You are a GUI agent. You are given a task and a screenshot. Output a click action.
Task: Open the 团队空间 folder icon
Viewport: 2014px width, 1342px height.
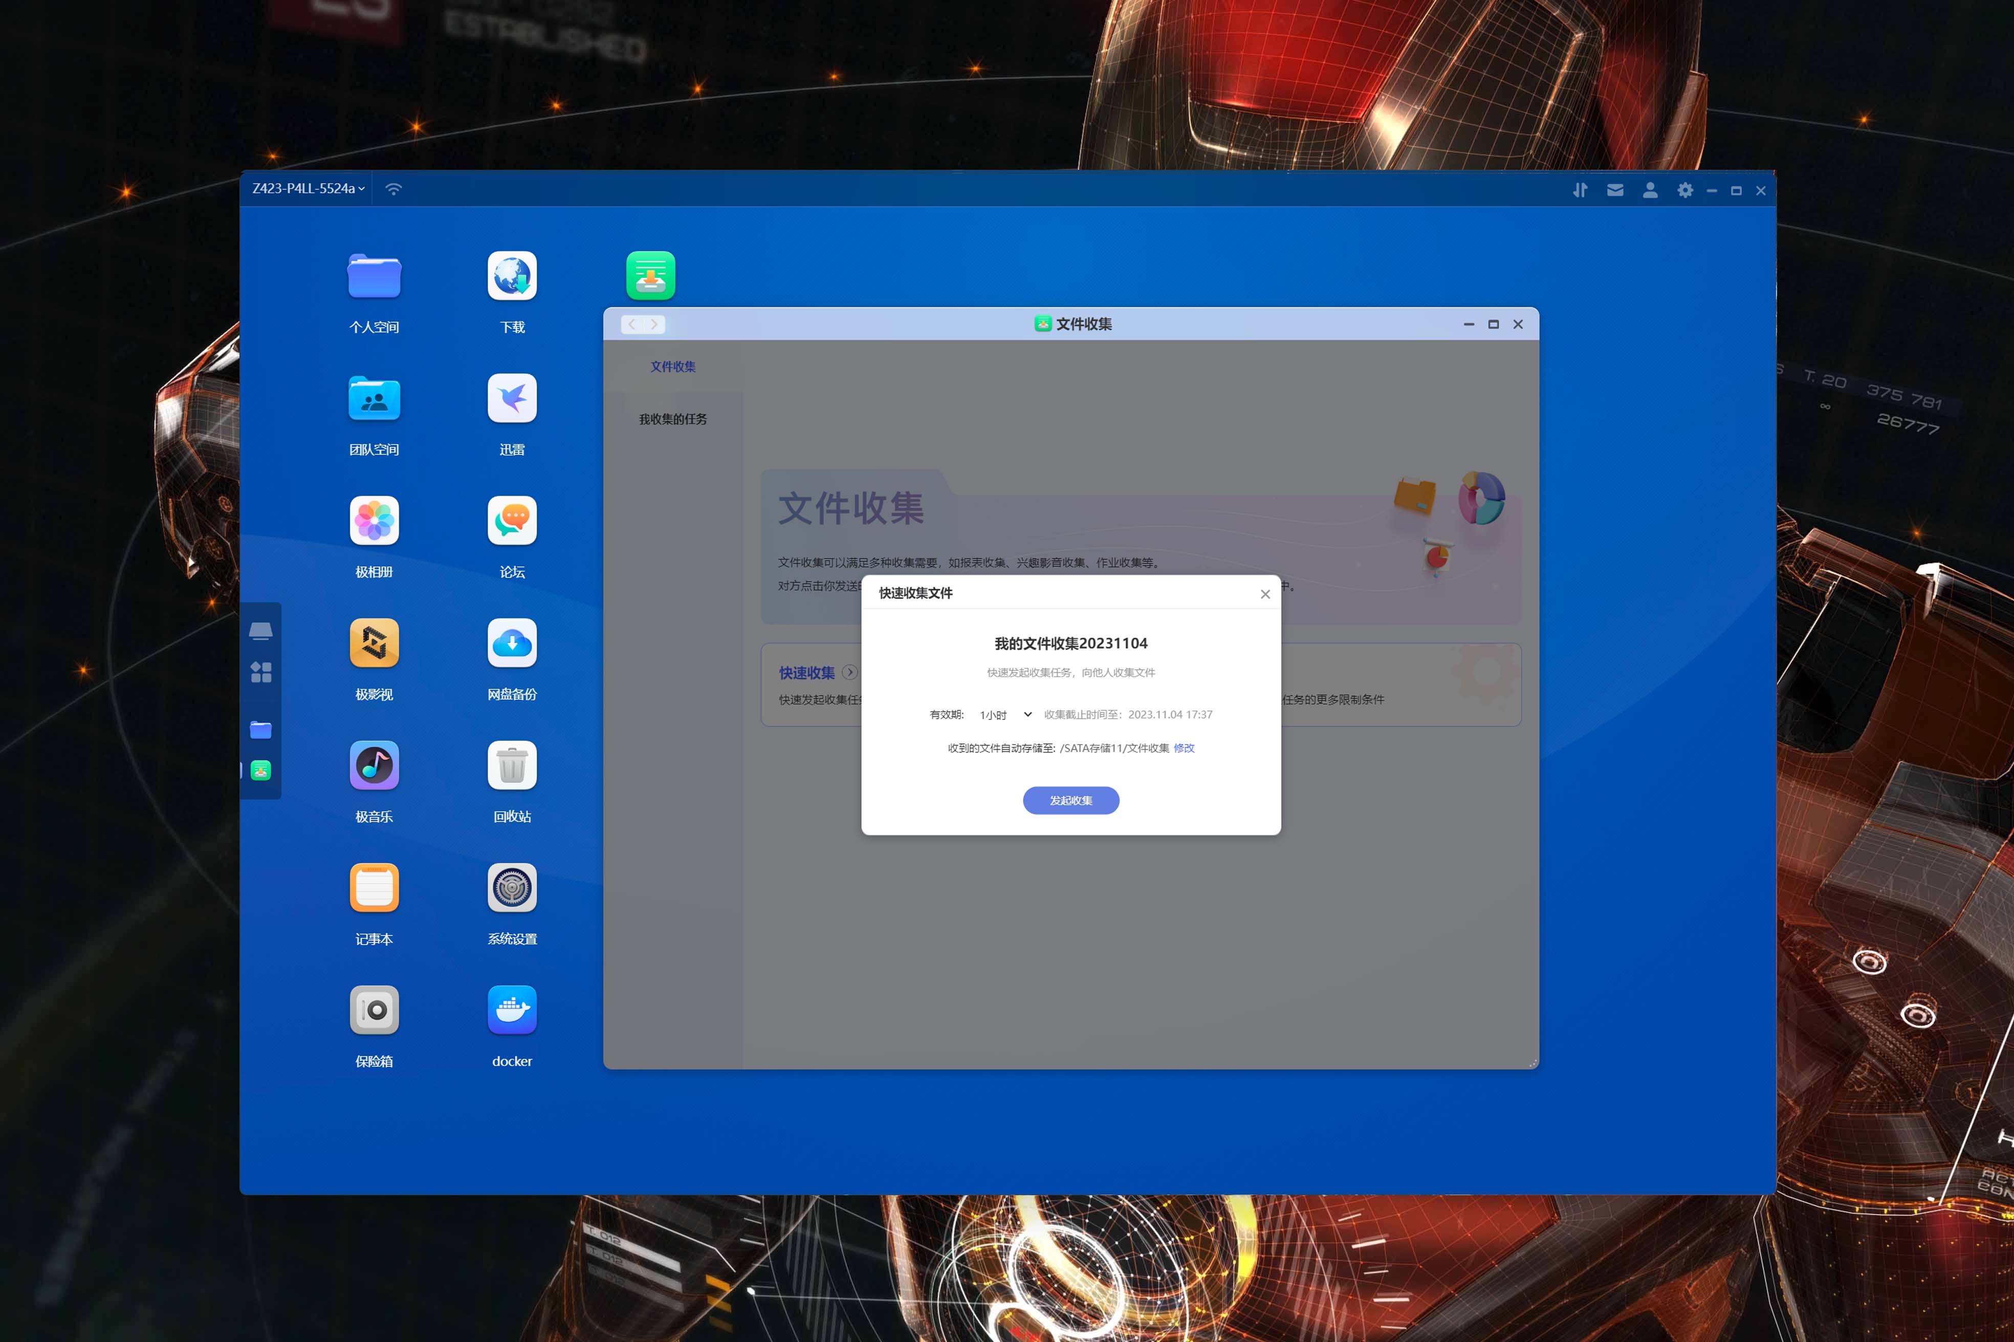[374, 398]
